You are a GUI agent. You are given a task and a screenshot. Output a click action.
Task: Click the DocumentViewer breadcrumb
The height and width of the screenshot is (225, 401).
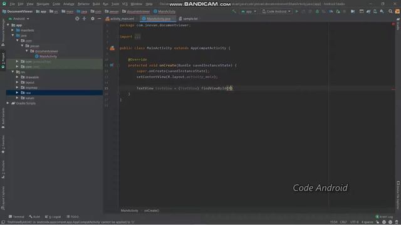tap(18, 11)
